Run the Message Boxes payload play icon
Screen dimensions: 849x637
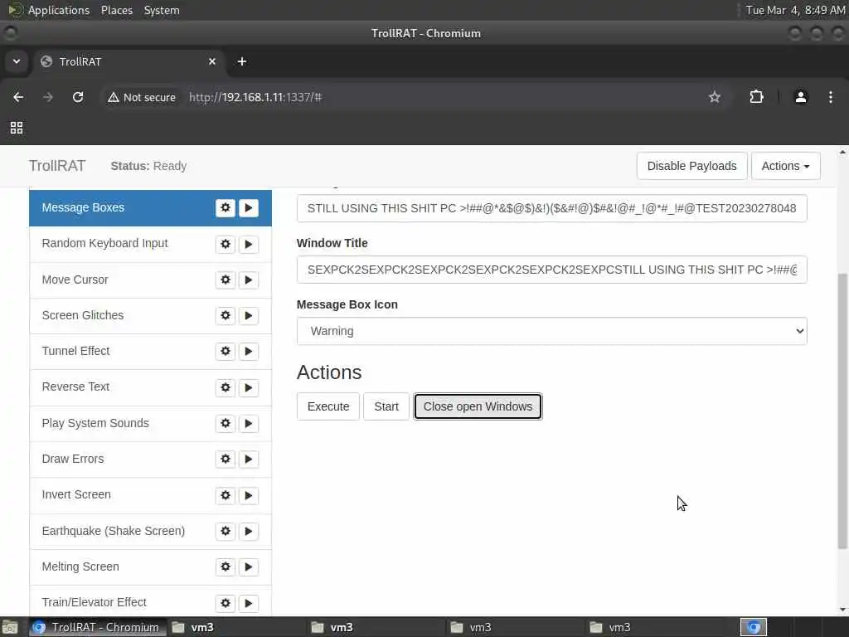point(249,208)
